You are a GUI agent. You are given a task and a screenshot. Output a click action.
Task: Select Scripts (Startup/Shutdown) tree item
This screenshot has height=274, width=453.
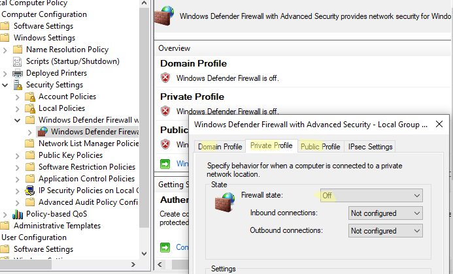pyautogui.click(x=73, y=61)
